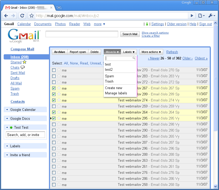219x190 pixels.
Task: Click the Gmail search text field
Action: coord(82,34)
